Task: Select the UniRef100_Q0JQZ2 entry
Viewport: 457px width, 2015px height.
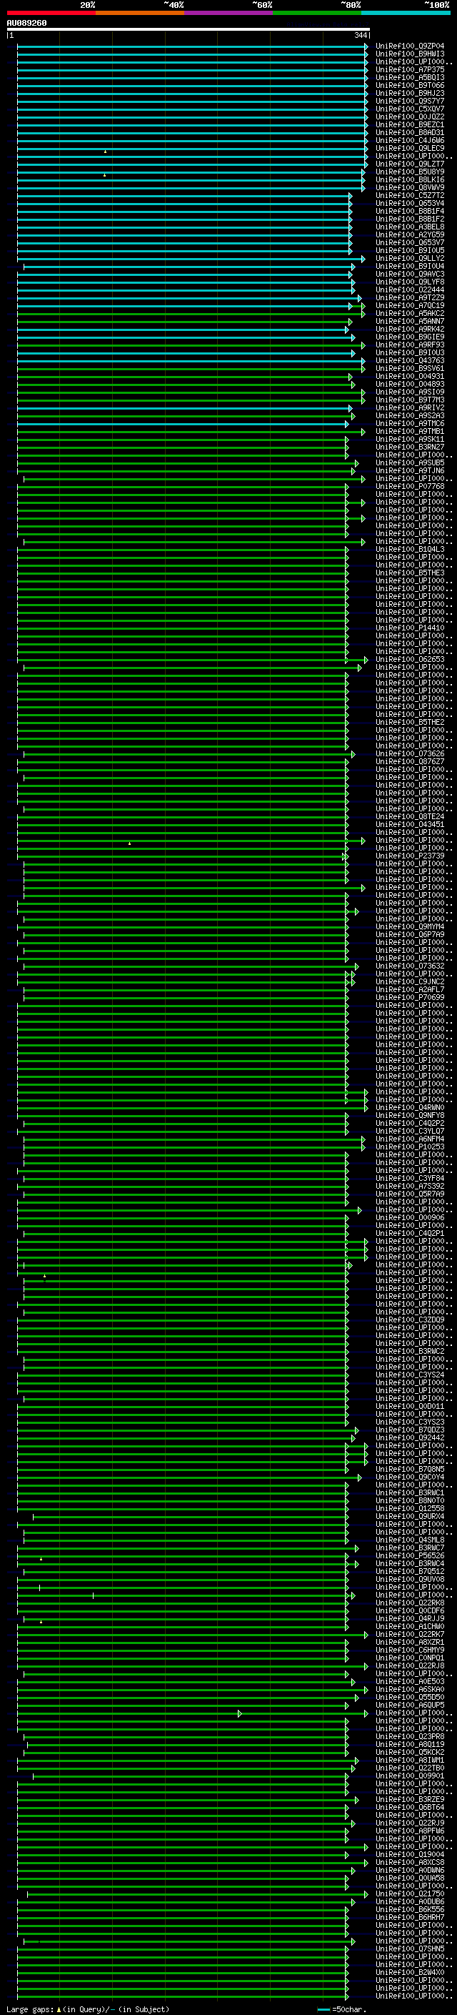Action: tap(410, 117)
